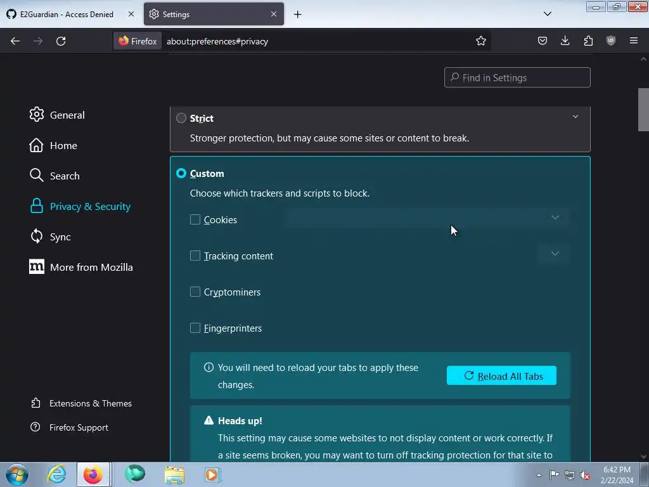Screen dimensions: 649x487
Task: Click the info icon beside reload notice
Action: point(209,367)
